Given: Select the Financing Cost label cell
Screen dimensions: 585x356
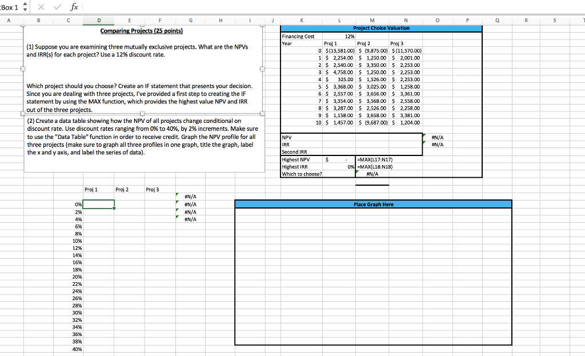Looking at the screenshot, I should (x=302, y=36).
